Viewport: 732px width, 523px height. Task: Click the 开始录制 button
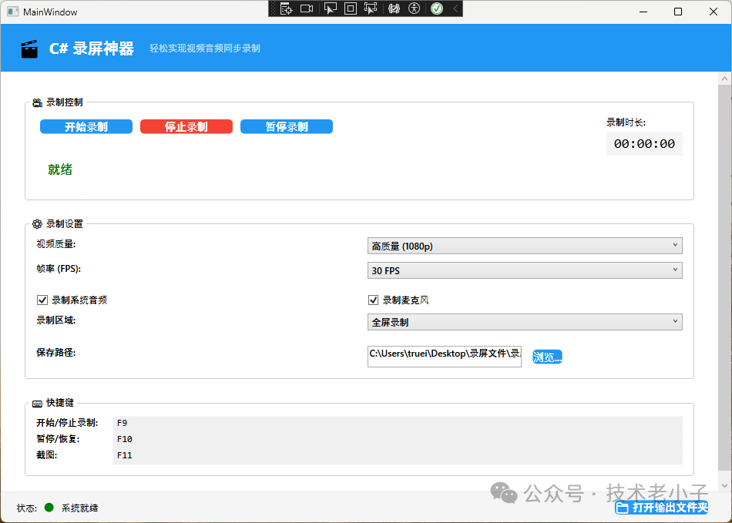tap(86, 127)
